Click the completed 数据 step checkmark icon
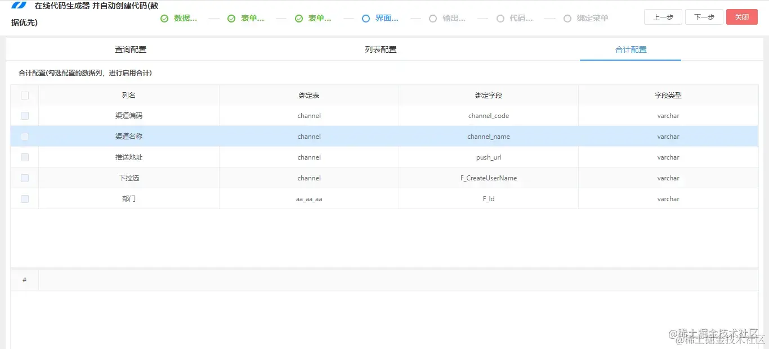The image size is (769, 349). (x=164, y=18)
